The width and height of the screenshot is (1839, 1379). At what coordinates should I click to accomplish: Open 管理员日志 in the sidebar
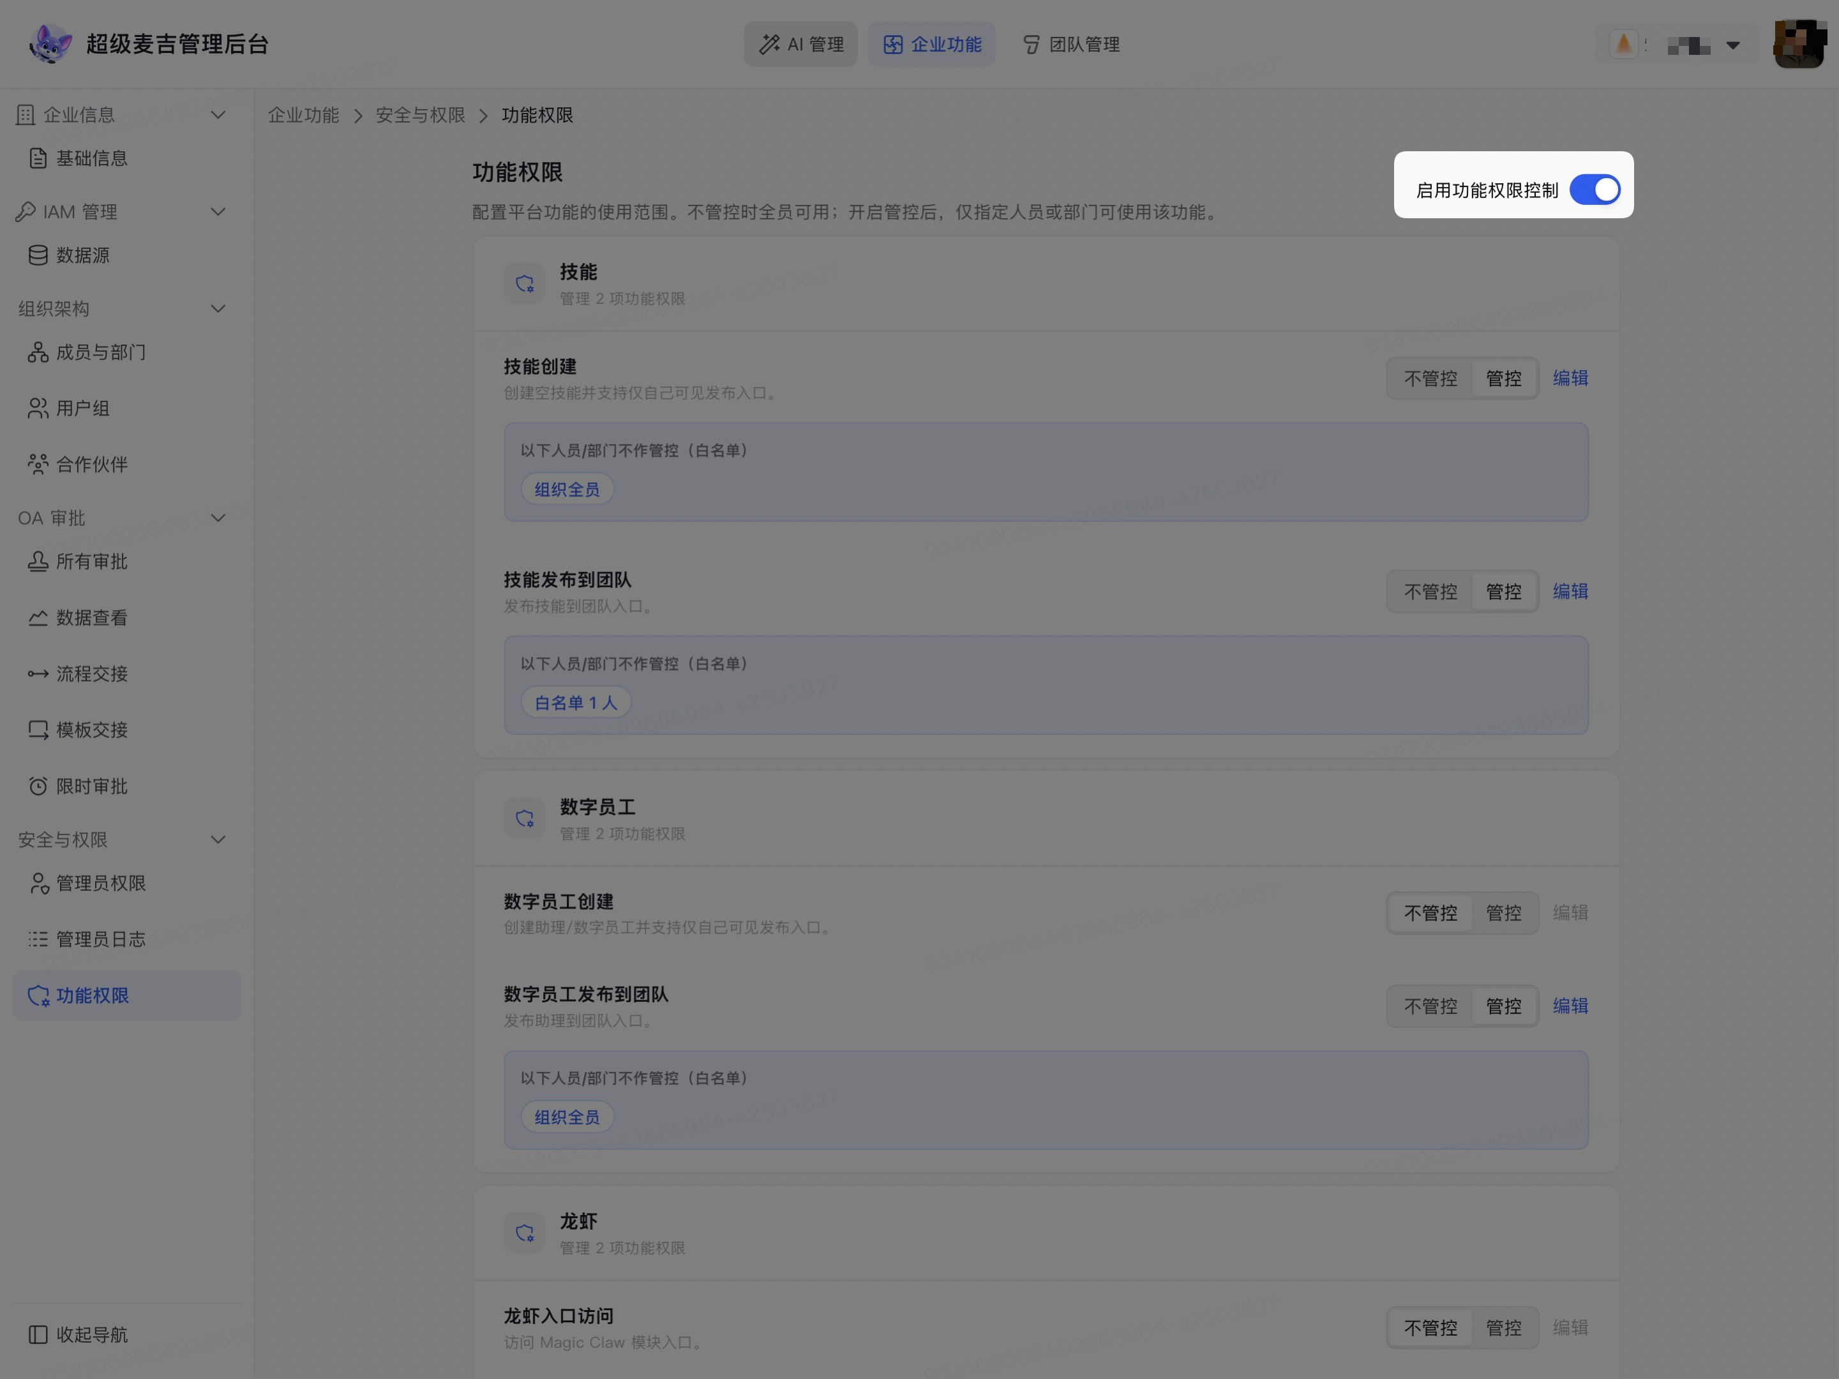point(126,939)
